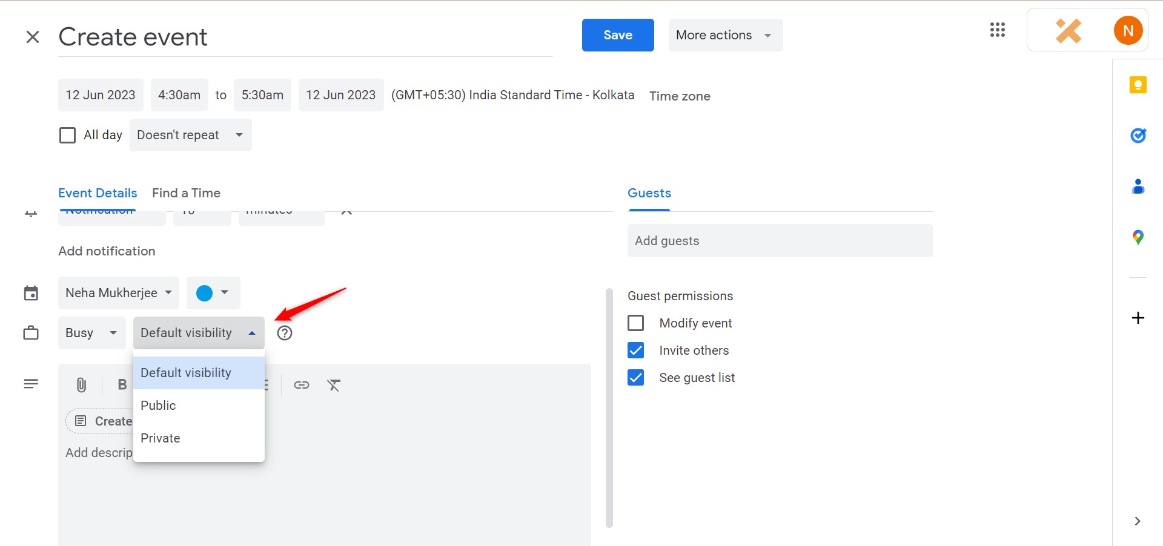Open the Doesn't repeat recurrence dropdown
Screen dimensions: 1163x546
(190, 134)
